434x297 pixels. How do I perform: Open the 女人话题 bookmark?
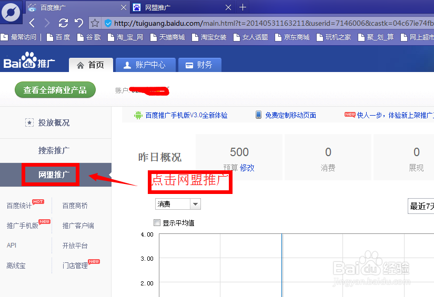tap(250, 37)
